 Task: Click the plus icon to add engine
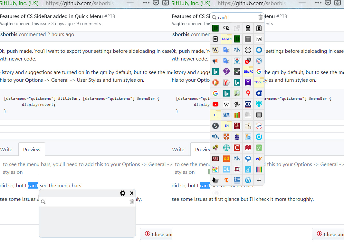point(259,180)
